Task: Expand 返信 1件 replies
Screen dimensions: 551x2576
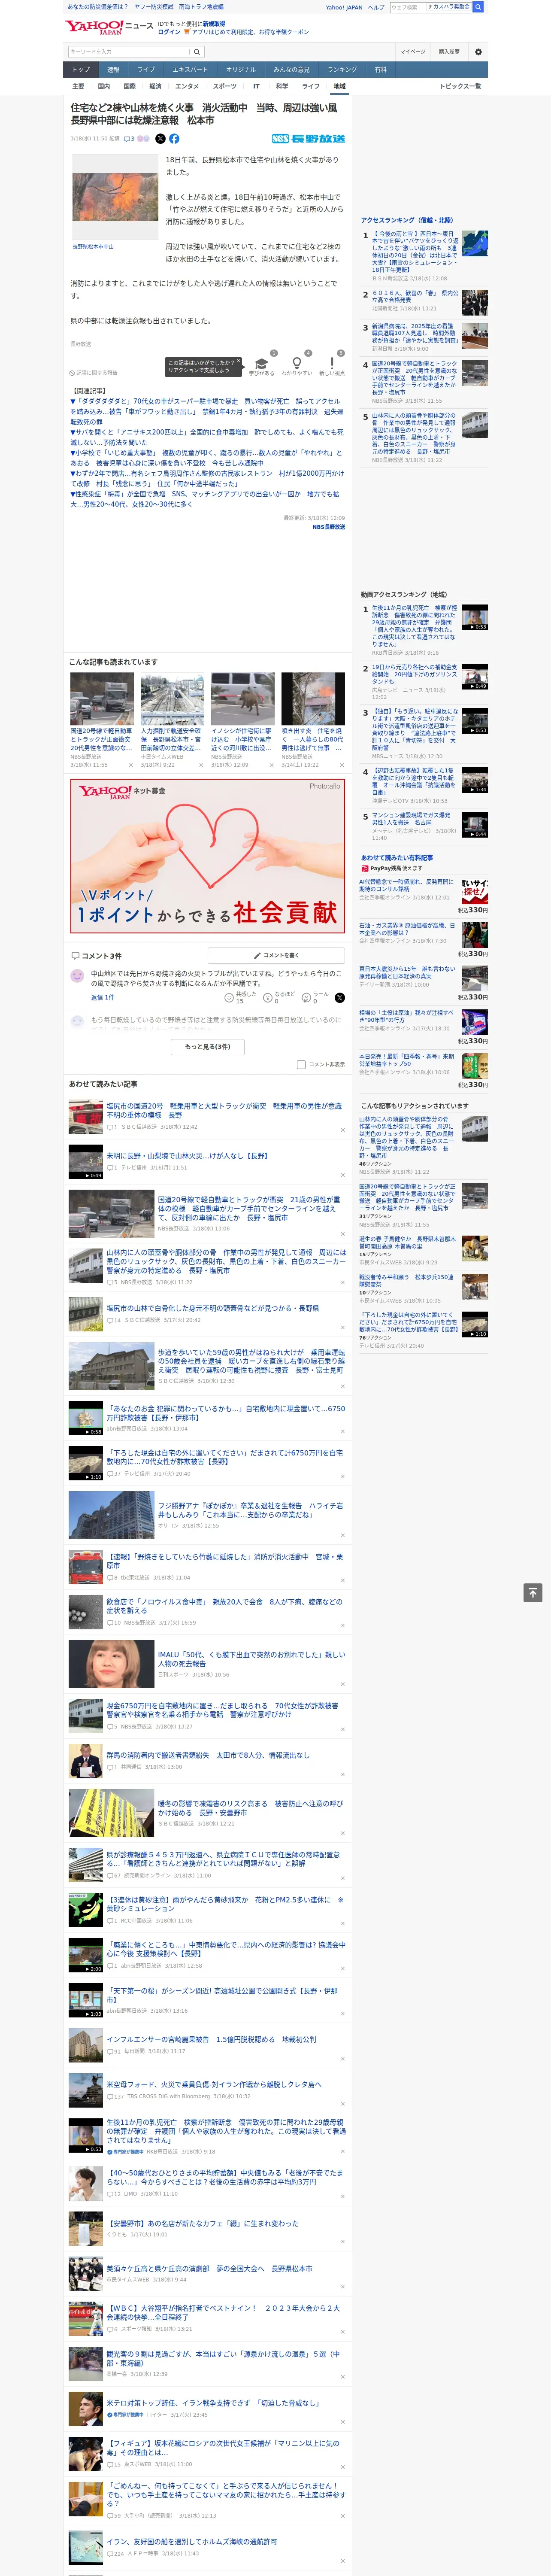Action: click(102, 997)
